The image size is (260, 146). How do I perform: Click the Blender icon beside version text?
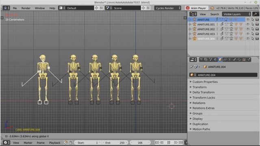[212, 8]
